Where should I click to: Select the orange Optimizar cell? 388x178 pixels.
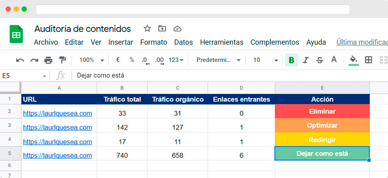[x=322, y=125]
